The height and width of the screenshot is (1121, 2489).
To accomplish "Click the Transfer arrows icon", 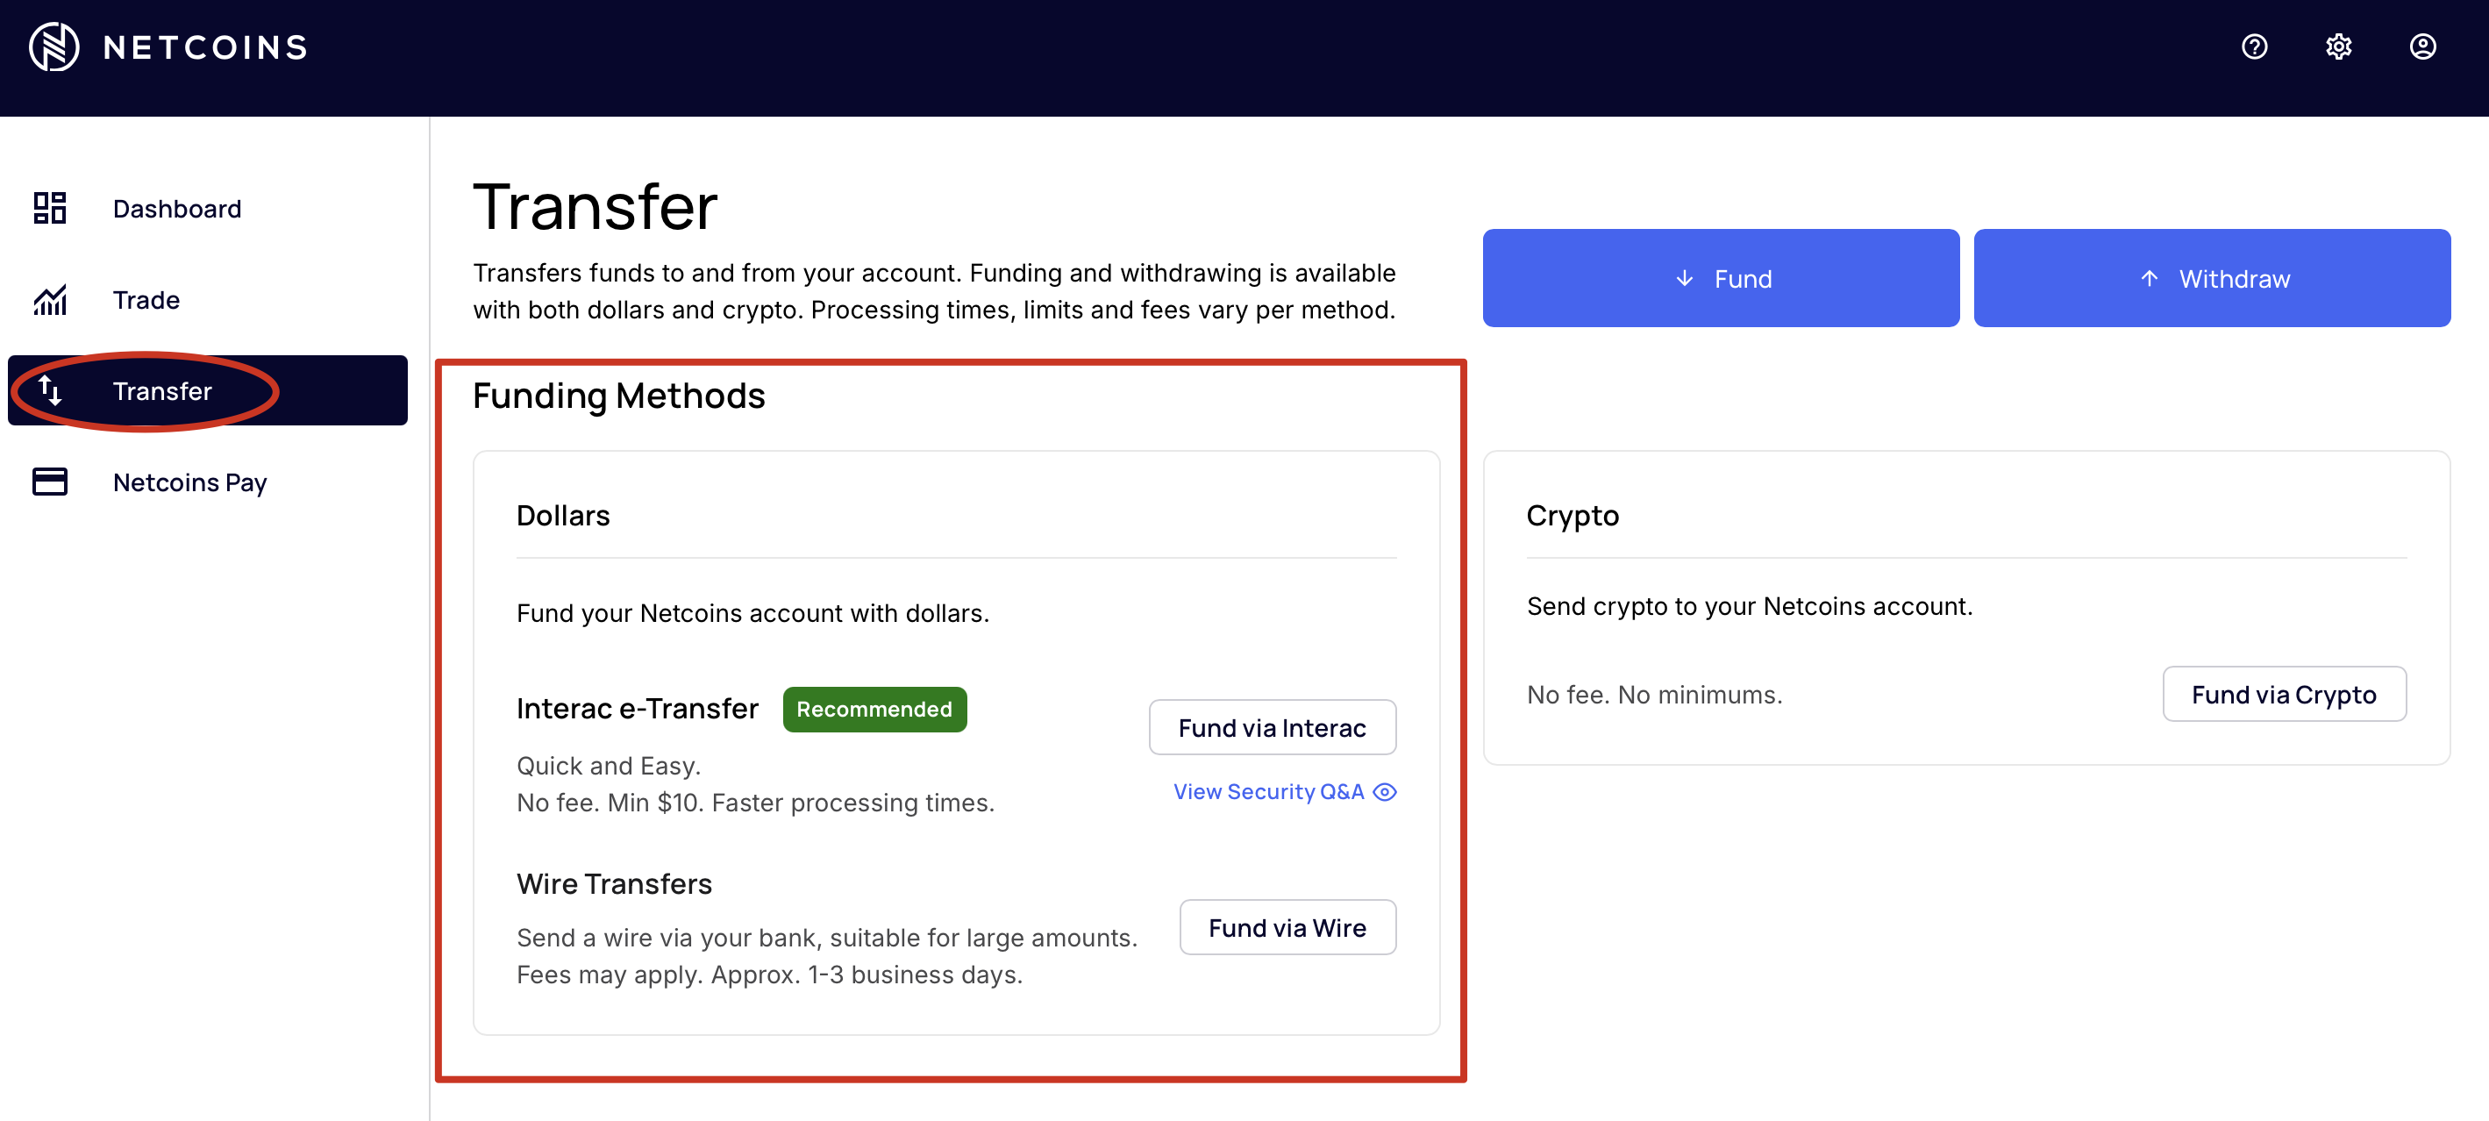I will pos(49,390).
